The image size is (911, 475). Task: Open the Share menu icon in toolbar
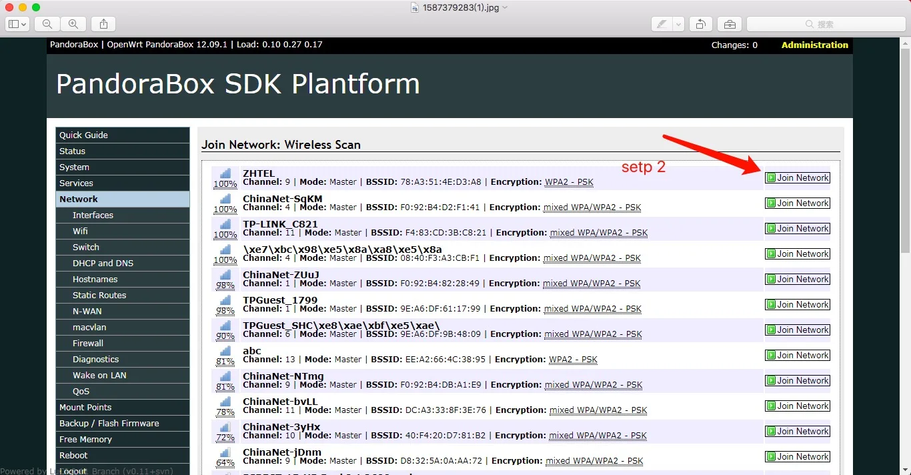pos(103,24)
